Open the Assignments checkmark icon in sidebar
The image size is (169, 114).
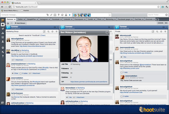tap(3, 37)
